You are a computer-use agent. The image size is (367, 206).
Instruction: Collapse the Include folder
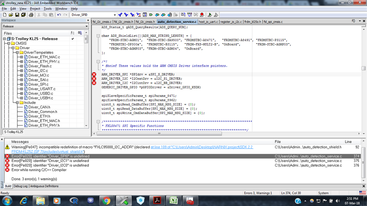(17, 103)
